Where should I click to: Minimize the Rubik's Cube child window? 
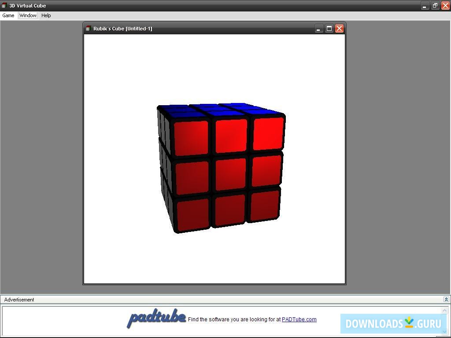pos(318,29)
